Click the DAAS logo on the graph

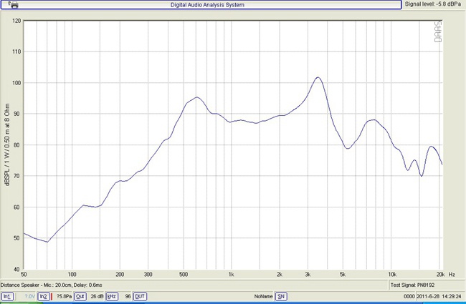[437, 31]
